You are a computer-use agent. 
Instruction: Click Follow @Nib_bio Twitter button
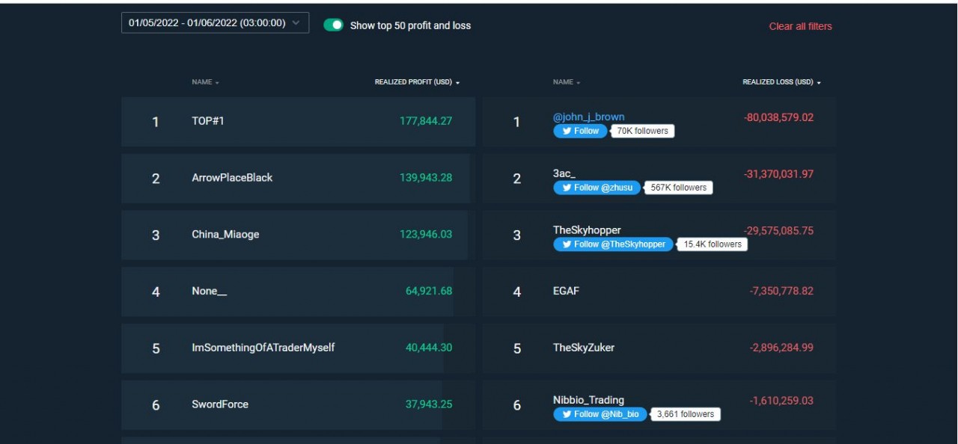pyautogui.click(x=600, y=414)
